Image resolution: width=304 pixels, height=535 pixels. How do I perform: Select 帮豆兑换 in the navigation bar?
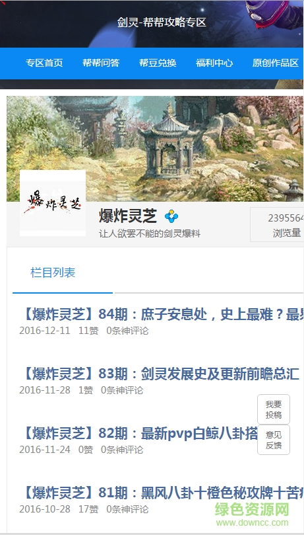coord(158,63)
